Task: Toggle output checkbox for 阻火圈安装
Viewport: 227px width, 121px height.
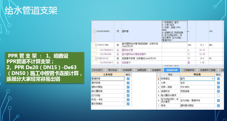Action: pyautogui.click(x=128, y=91)
